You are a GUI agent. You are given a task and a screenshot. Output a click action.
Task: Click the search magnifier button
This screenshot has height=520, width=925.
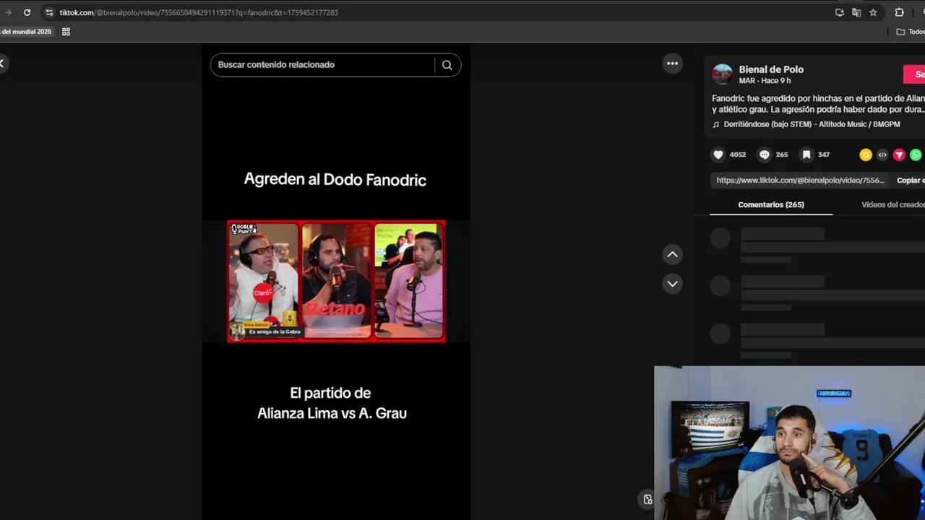pyautogui.click(x=447, y=65)
